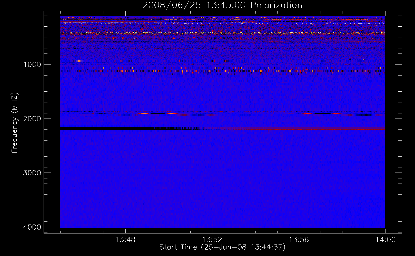This screenshot has height=256, width=415.
Task: Click the 2000 frequency tick label
Action: (x=32, y=119)
